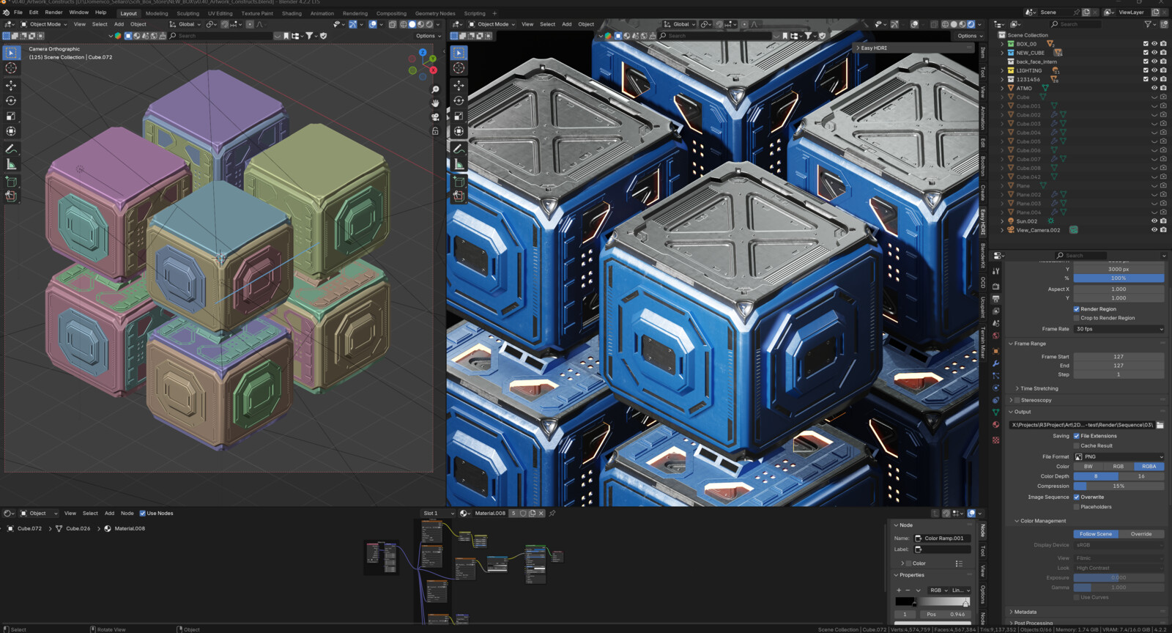The image size is (1172, 633).
Task: Open the Render menu
Action: tap(53, 12)
